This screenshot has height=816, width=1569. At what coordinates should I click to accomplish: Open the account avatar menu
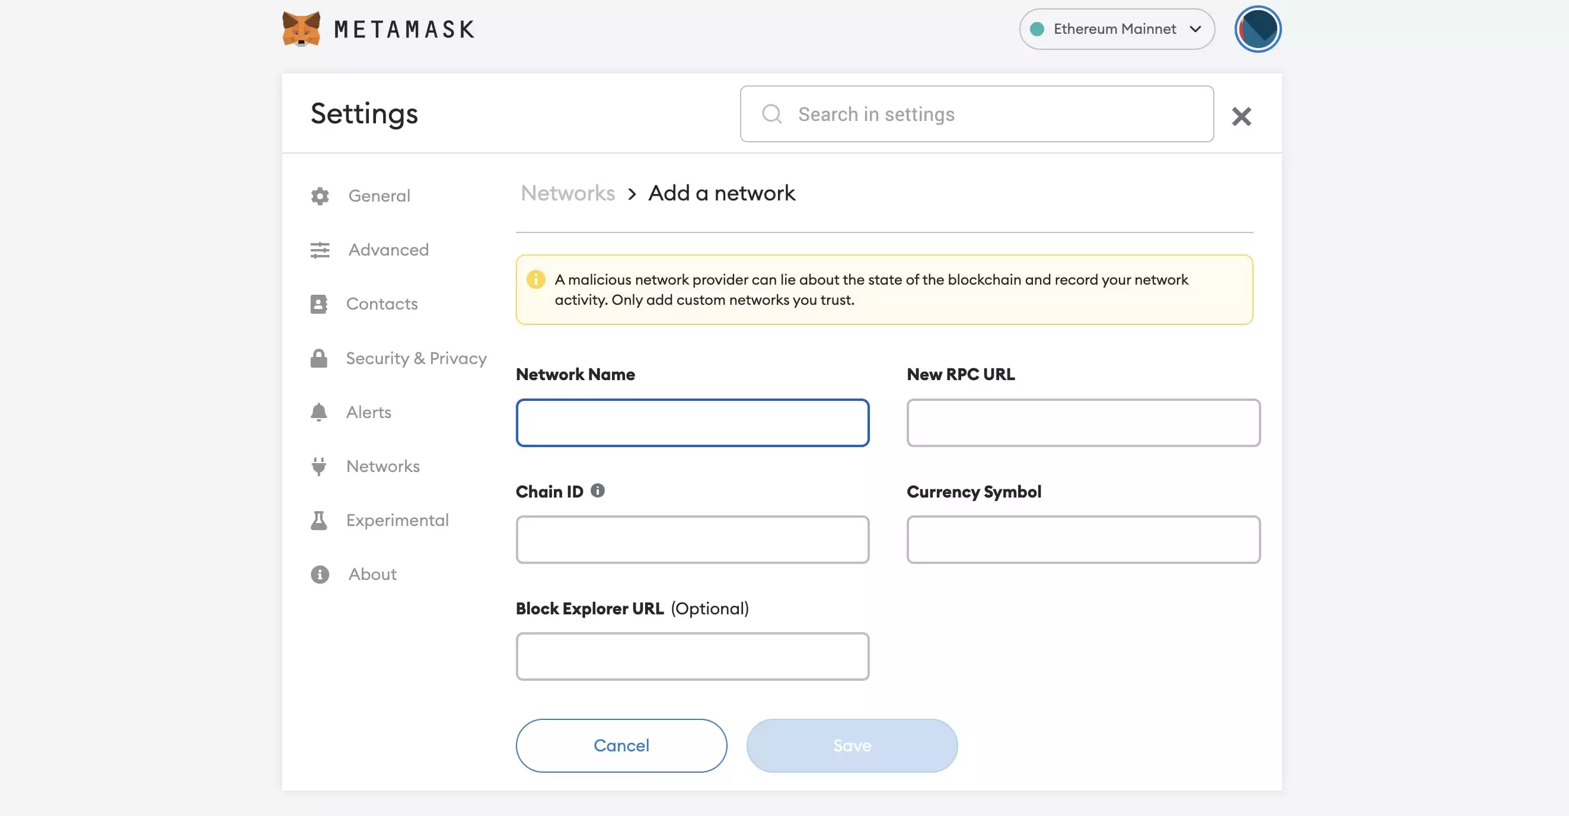(x=1257, y=28)
